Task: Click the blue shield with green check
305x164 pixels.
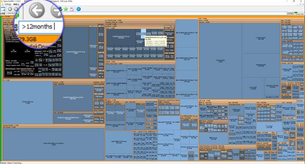Action: point(61,9)
